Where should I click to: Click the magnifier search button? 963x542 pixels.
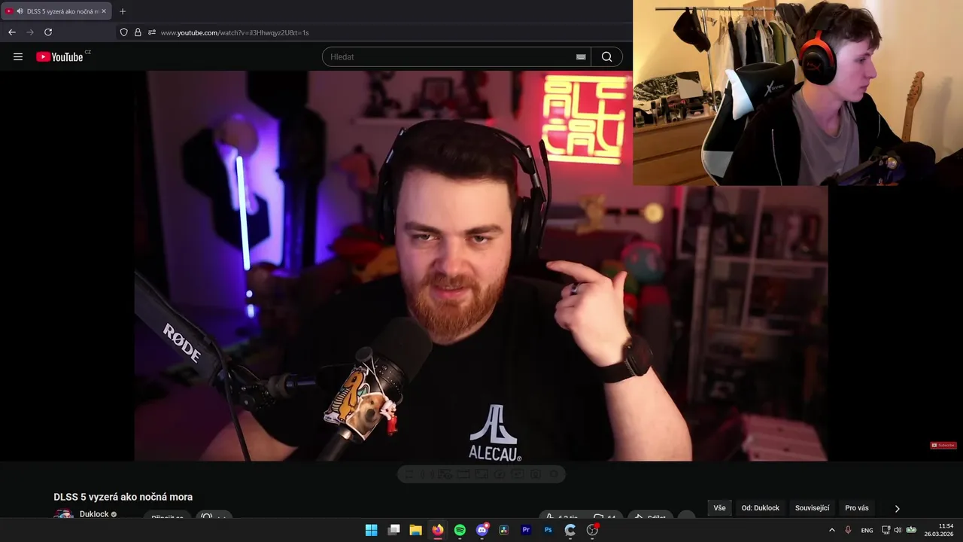(607, 56)
